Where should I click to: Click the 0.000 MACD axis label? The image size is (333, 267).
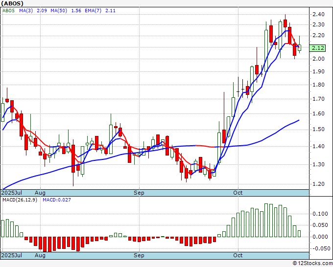coord(320,237)
